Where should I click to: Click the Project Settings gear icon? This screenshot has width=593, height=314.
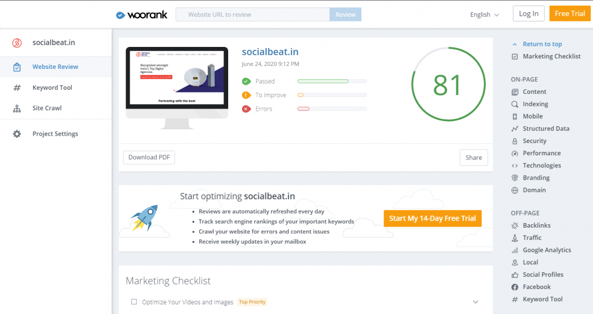pos(17,134)
